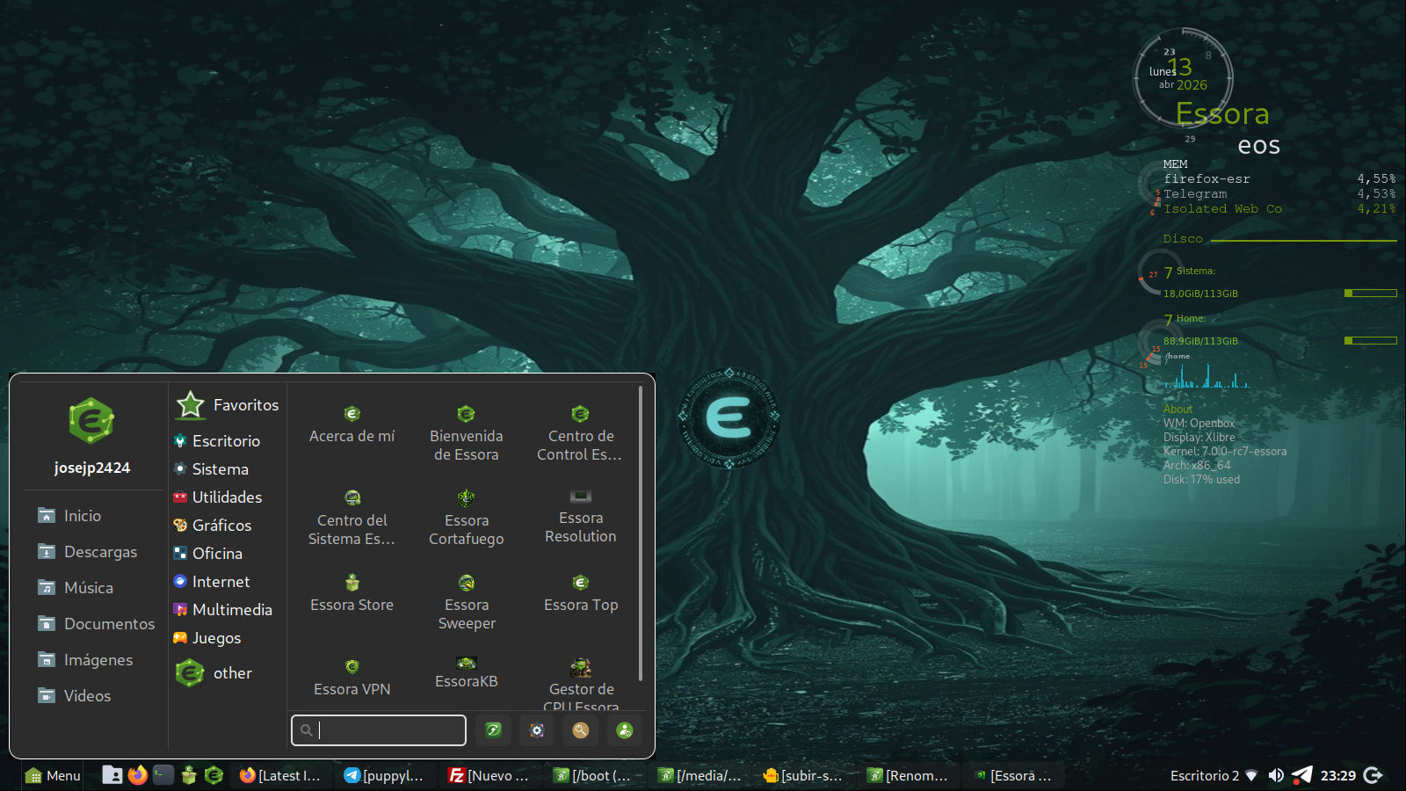Click the green user account button
Screen dimensions: 1406x791
(625, 729)
